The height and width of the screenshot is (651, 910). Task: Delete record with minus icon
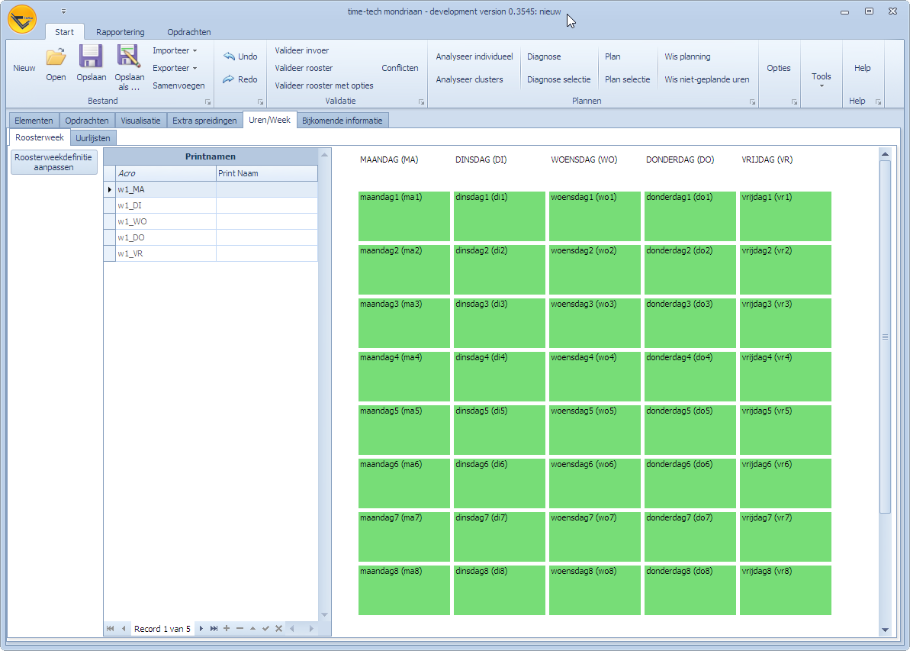(x=240, y=628)
